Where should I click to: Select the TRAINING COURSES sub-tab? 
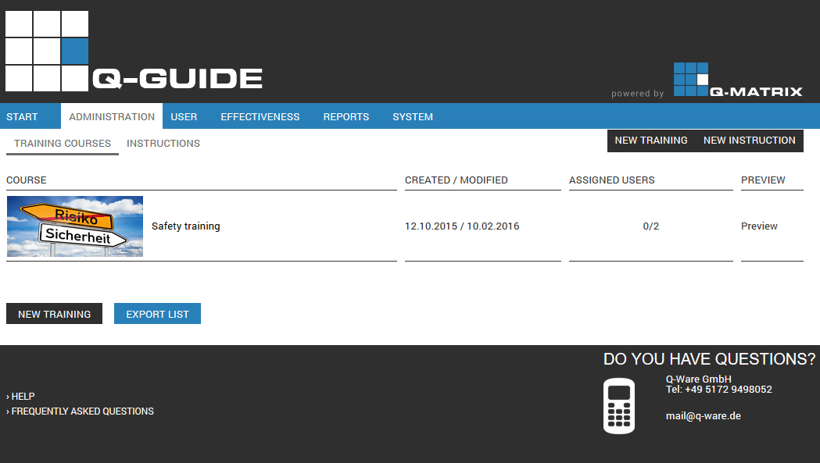click(63, 144)
